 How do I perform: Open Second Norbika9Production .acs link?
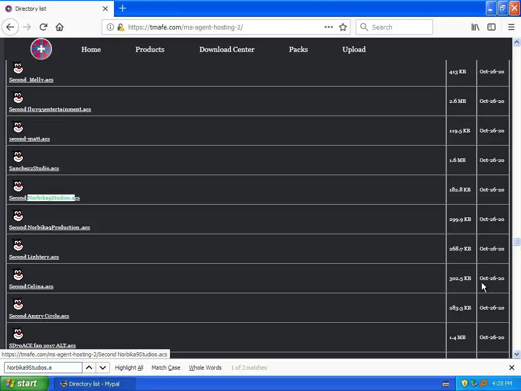tap(49, 228)
